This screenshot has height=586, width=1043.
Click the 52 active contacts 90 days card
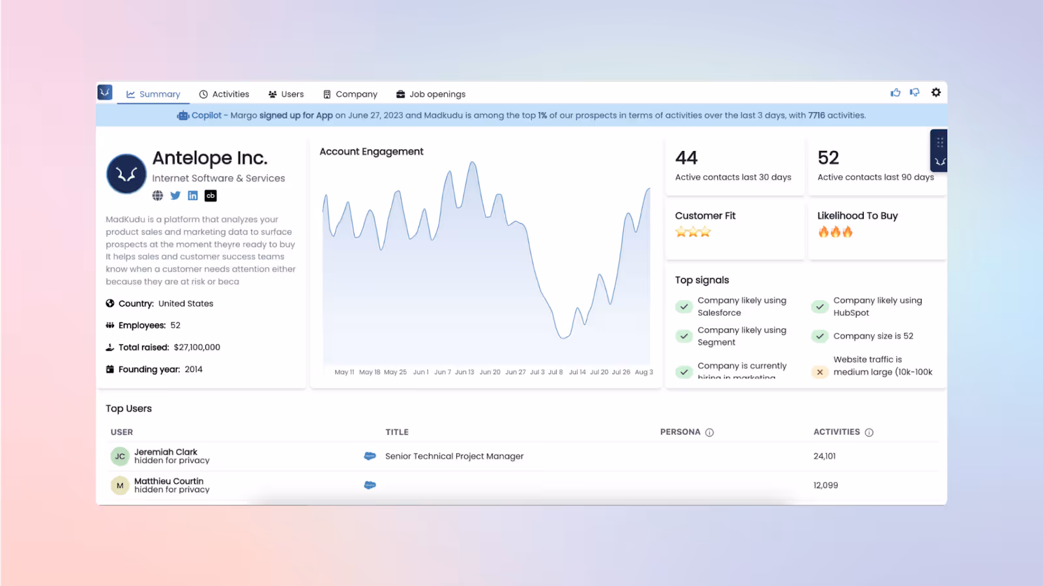click(877, 166)
